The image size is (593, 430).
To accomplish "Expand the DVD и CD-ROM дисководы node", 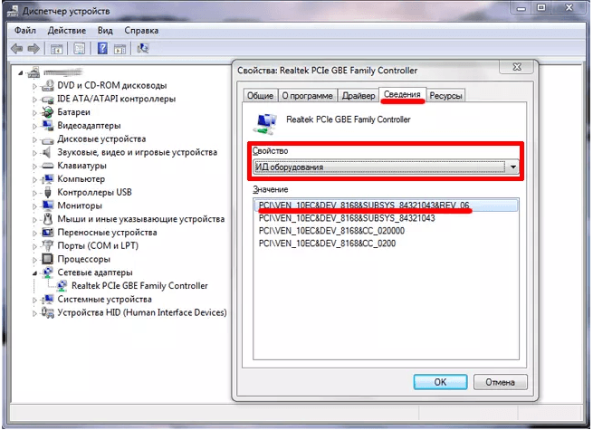I will [34, 86].
